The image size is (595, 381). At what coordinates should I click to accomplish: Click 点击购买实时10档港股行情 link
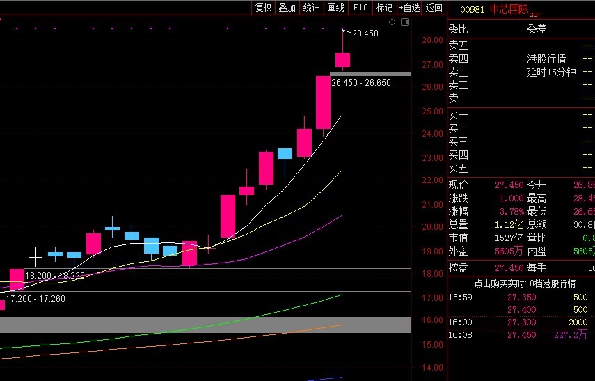(x=525, y=283)
